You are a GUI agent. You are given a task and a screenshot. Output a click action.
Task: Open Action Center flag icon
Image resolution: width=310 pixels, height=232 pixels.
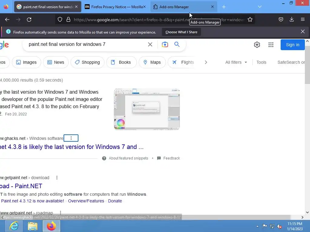click(265, 226)
